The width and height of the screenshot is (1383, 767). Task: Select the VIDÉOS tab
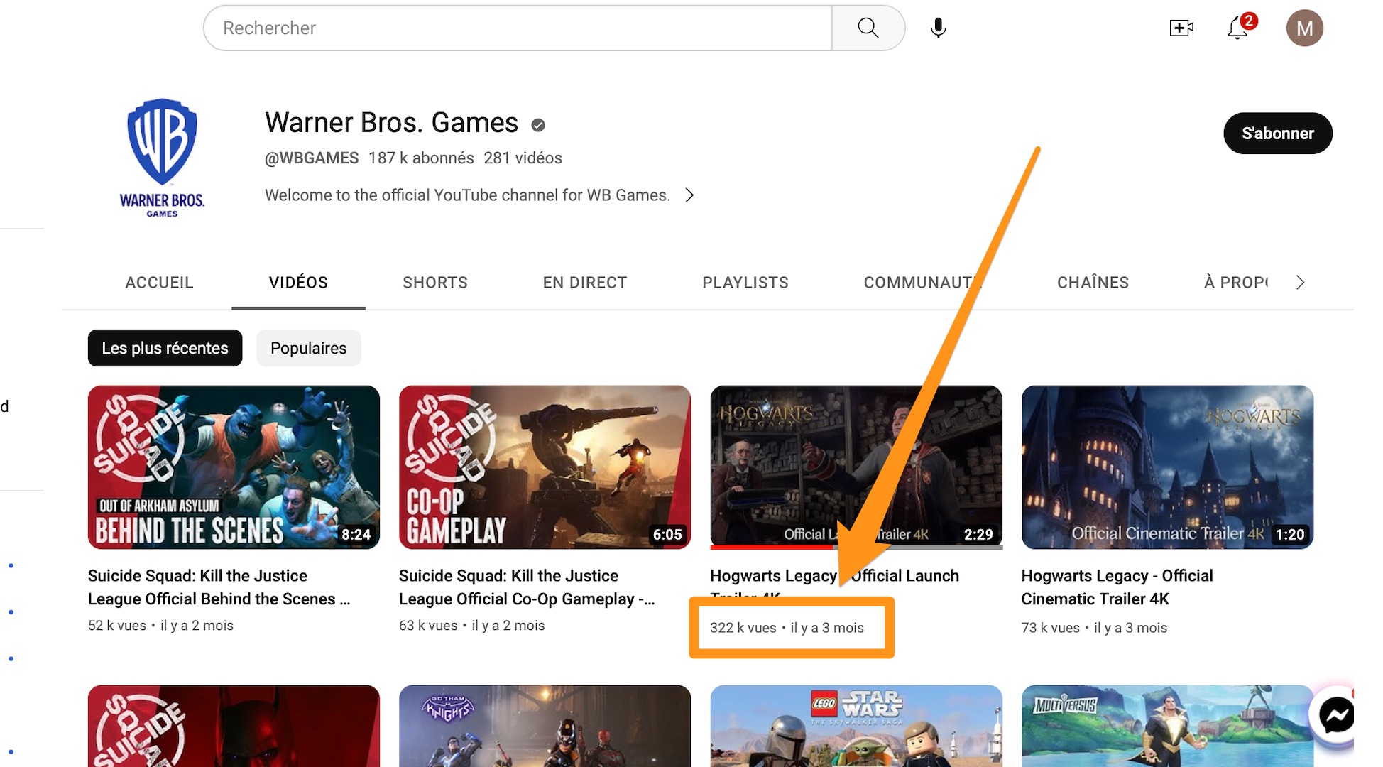(298, 283)
